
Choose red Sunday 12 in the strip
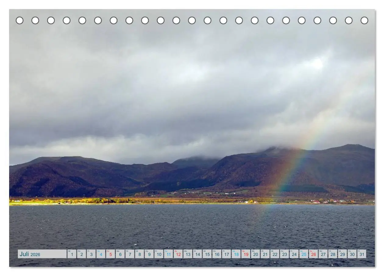(178, 254)
